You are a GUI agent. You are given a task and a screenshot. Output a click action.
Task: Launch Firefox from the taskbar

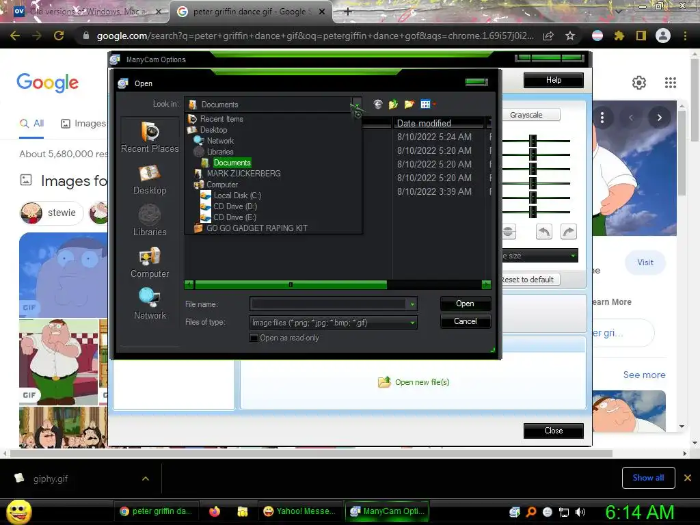[x=215, y=511]
